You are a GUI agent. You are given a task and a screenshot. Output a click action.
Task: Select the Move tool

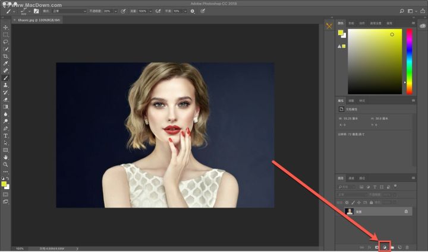(5, 27)
